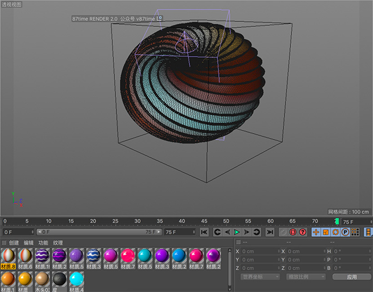373x292 pixels.
Task: Open the 功能 menu in material manager
Action: click(43, 243)
